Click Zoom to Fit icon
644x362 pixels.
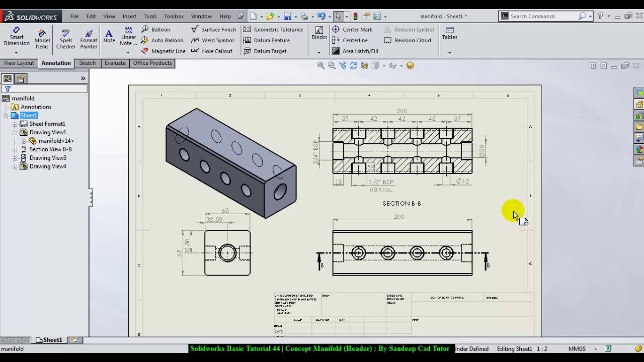pos(321,65)
